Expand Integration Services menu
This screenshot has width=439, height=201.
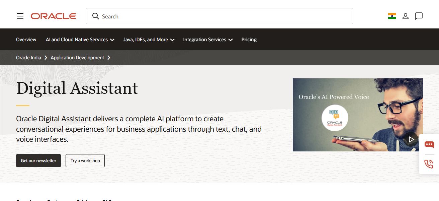[208, 40]
